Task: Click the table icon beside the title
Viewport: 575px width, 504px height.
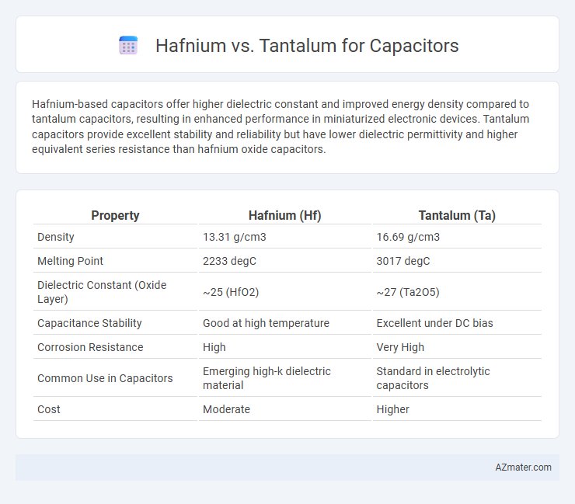Action: (128, 46)
